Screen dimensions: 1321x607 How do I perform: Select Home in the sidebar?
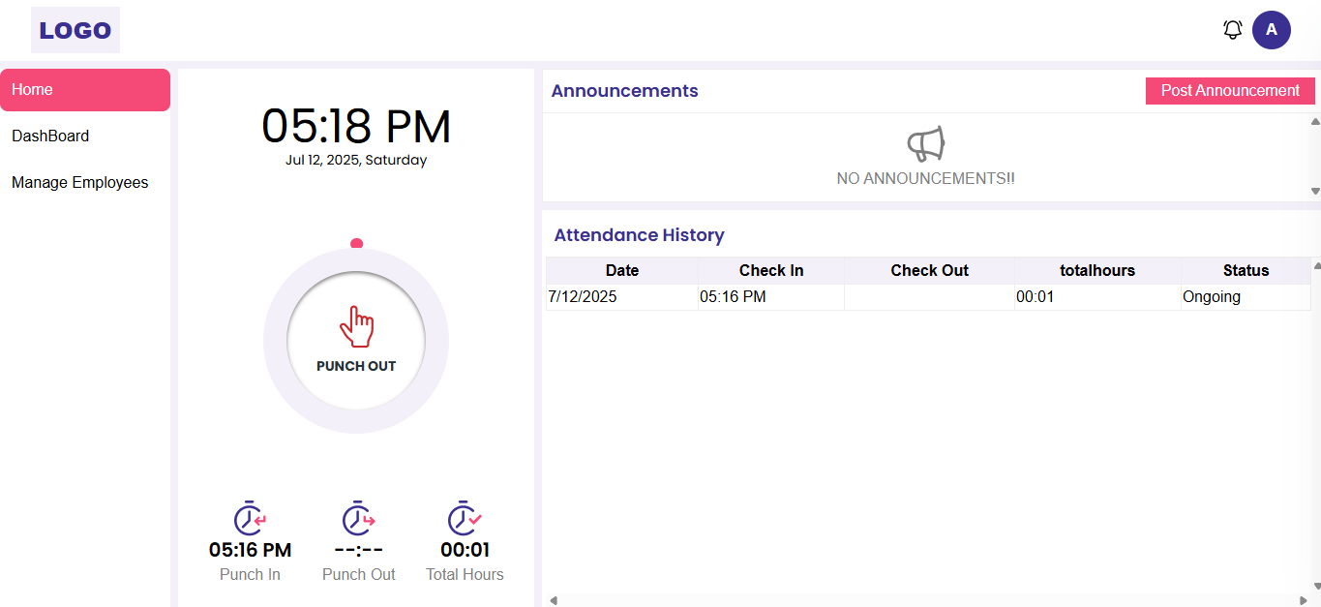pos(85,90)
